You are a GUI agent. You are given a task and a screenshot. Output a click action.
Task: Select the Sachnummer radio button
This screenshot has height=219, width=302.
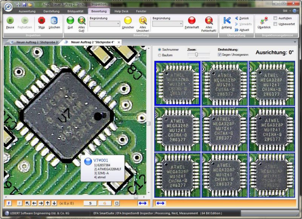[x=159, y=49]
